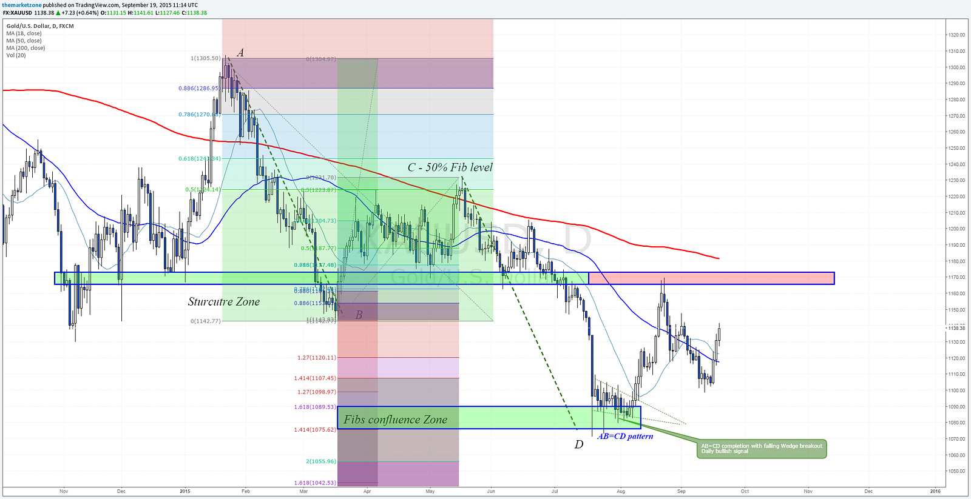Click the 'MA (50, close)' indicator label
This screenshot has width=971, height=499.
pyautogui.click(x=24, y=41)
